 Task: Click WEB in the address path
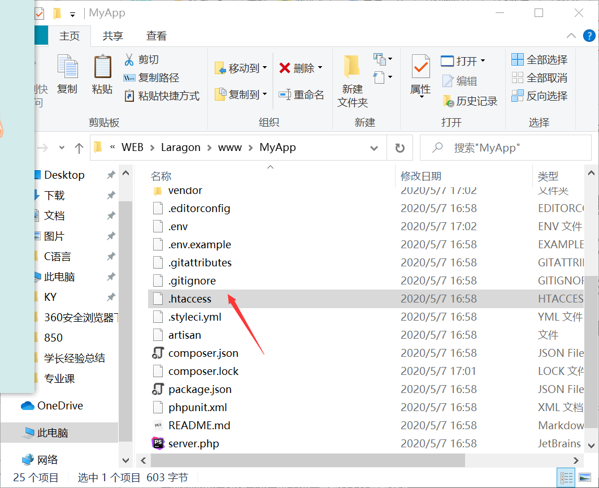(132, 148)
